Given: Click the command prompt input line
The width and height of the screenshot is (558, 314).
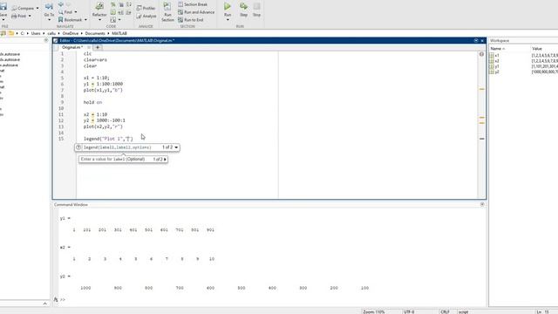Looking at the screenshot, I should coord(273,300).
